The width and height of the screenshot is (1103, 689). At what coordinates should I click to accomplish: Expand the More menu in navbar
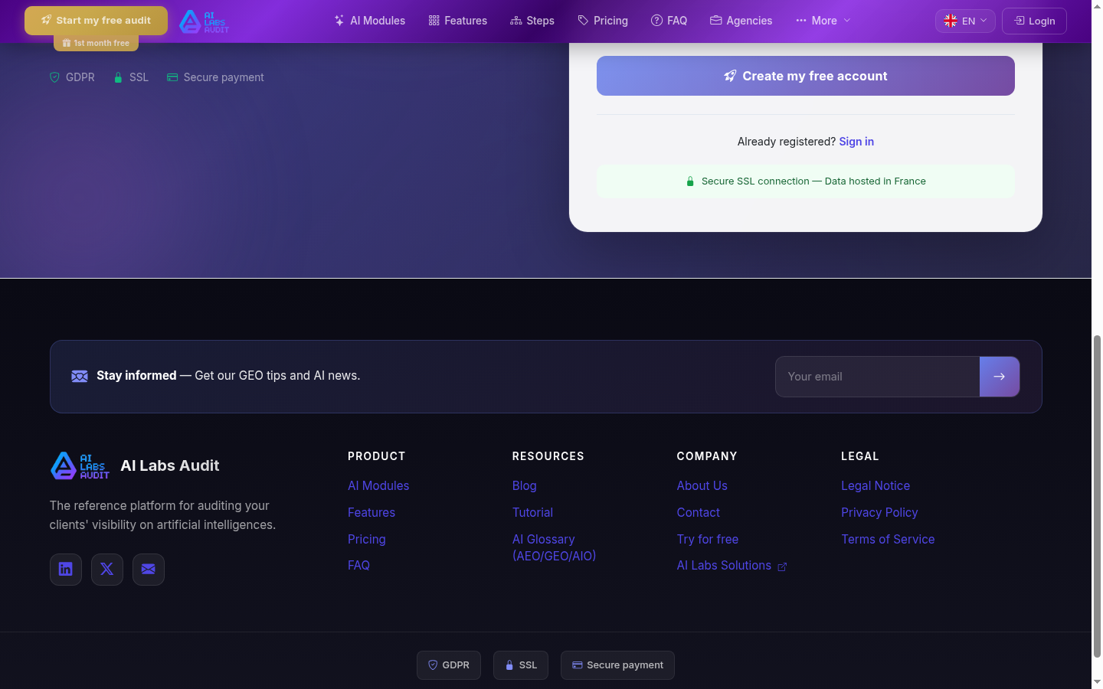[x=823, y=21]
